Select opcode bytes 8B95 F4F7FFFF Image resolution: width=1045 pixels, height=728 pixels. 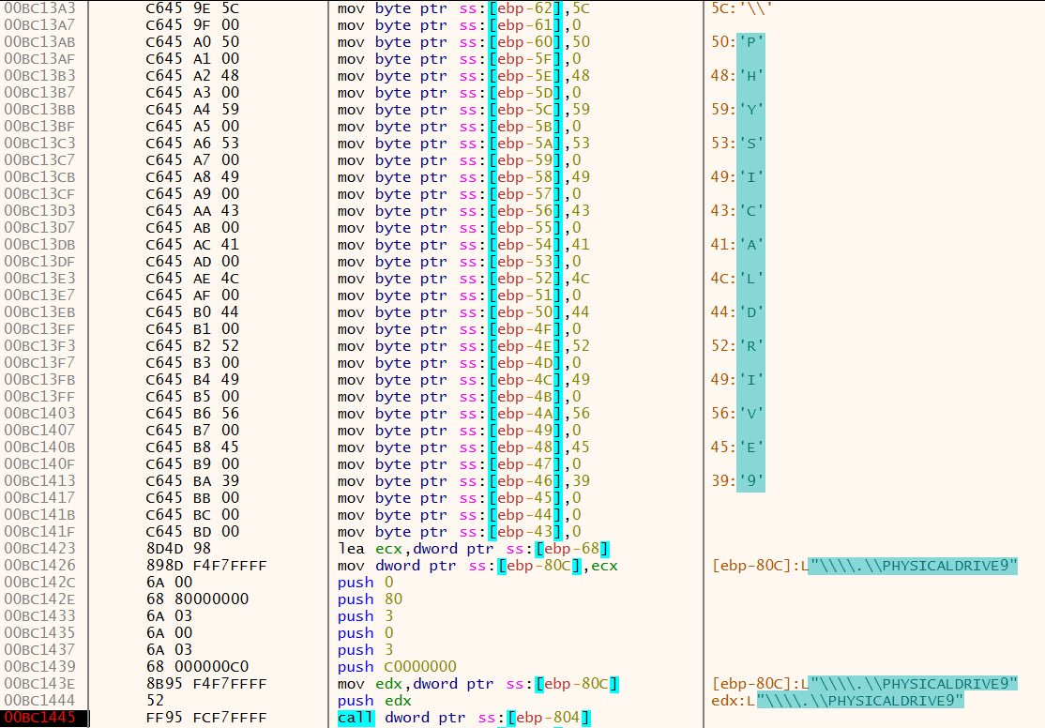206,683
